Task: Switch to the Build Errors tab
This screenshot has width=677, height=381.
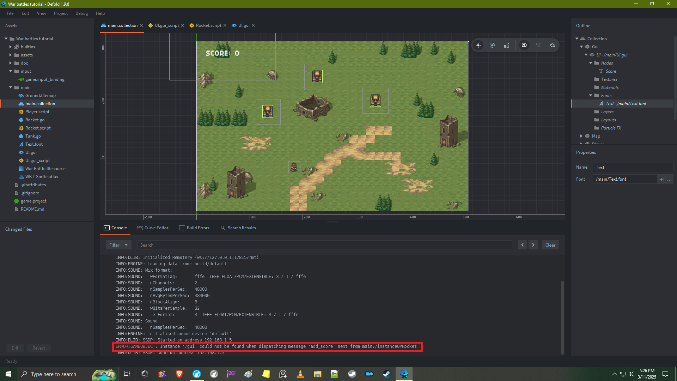Action: 194,228
